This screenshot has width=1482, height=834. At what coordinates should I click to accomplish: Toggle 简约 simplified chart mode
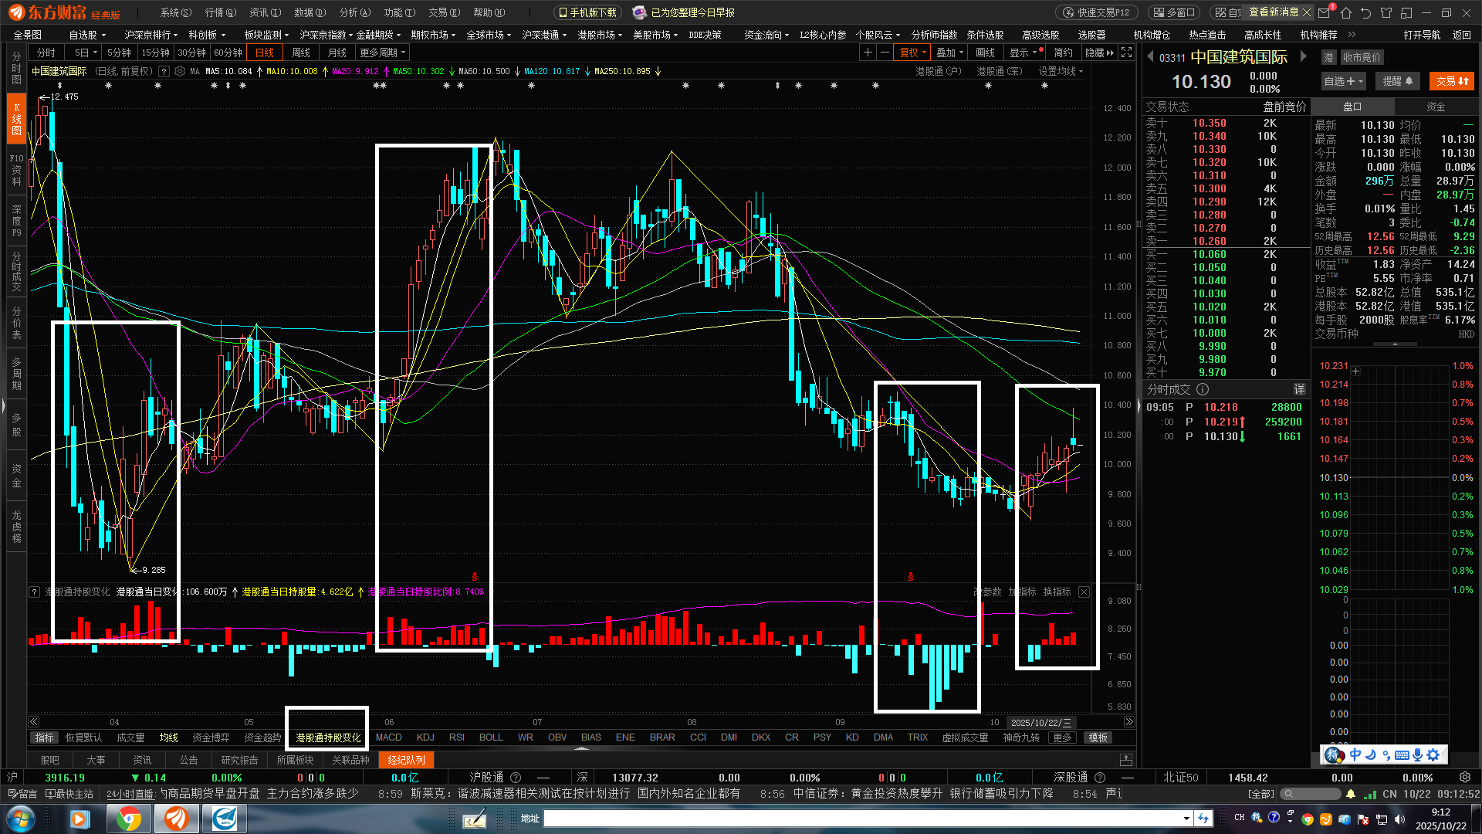tap(1063, 53)
